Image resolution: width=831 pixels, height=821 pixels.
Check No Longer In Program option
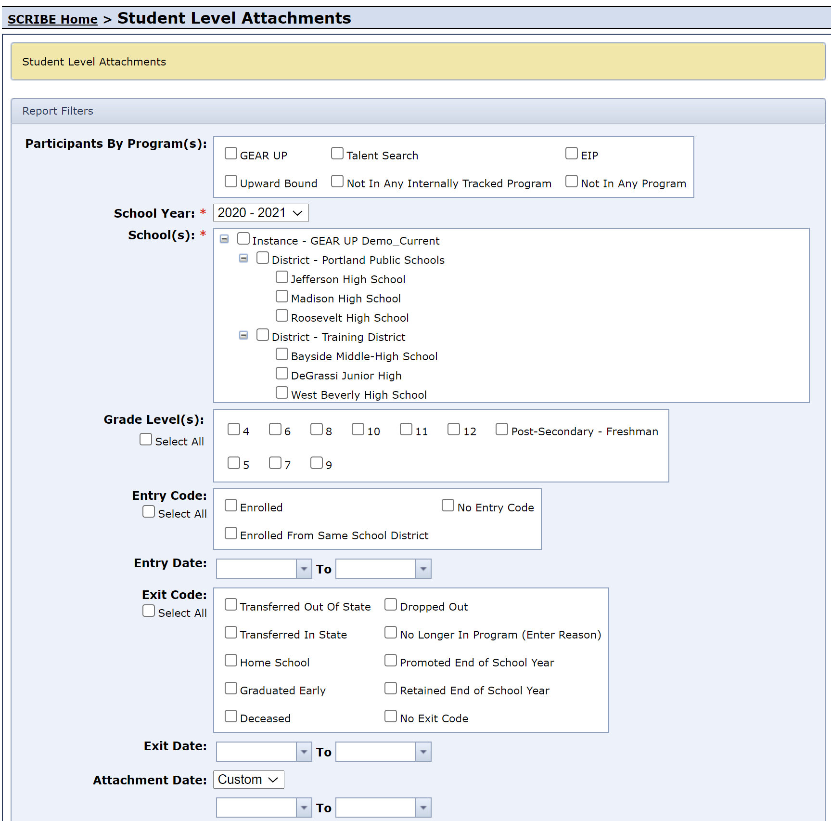391,632
